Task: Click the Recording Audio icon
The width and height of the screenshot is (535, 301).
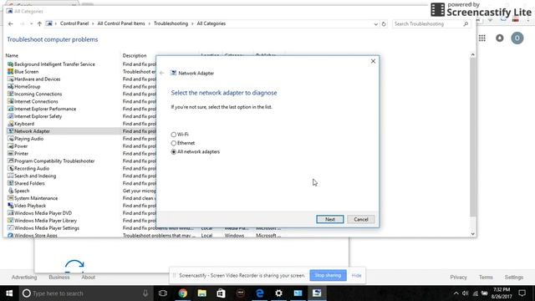Action: (x=11, y=169)
